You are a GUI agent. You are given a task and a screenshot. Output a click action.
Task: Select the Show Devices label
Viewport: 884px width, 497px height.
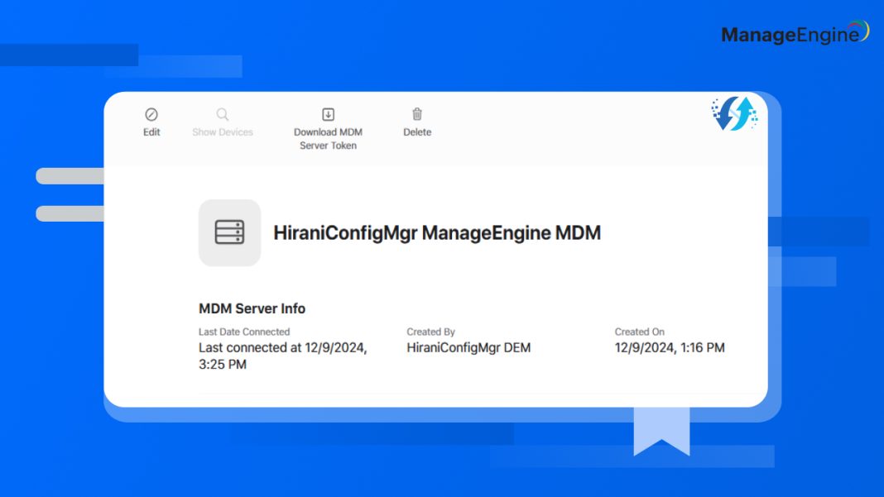tap(223, 131)
